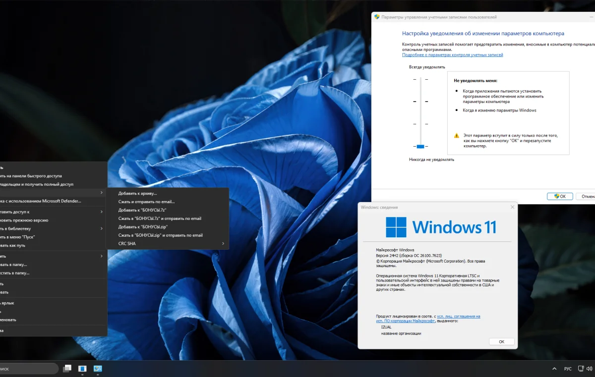Viewport: 595px width, 377px height.
Task: Click the white-and-blue window icon on the taskbar
Action: (x=82, y=369)
